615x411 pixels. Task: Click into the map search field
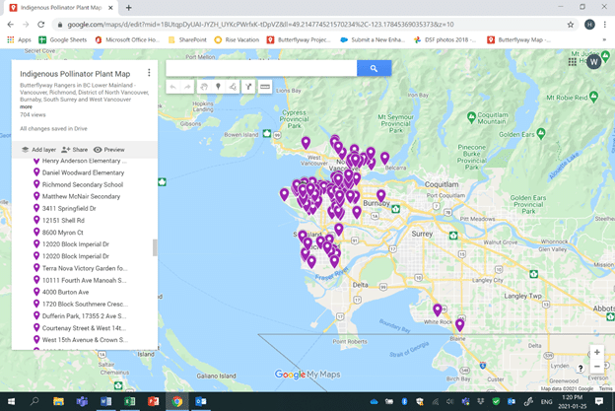[261, 68]
